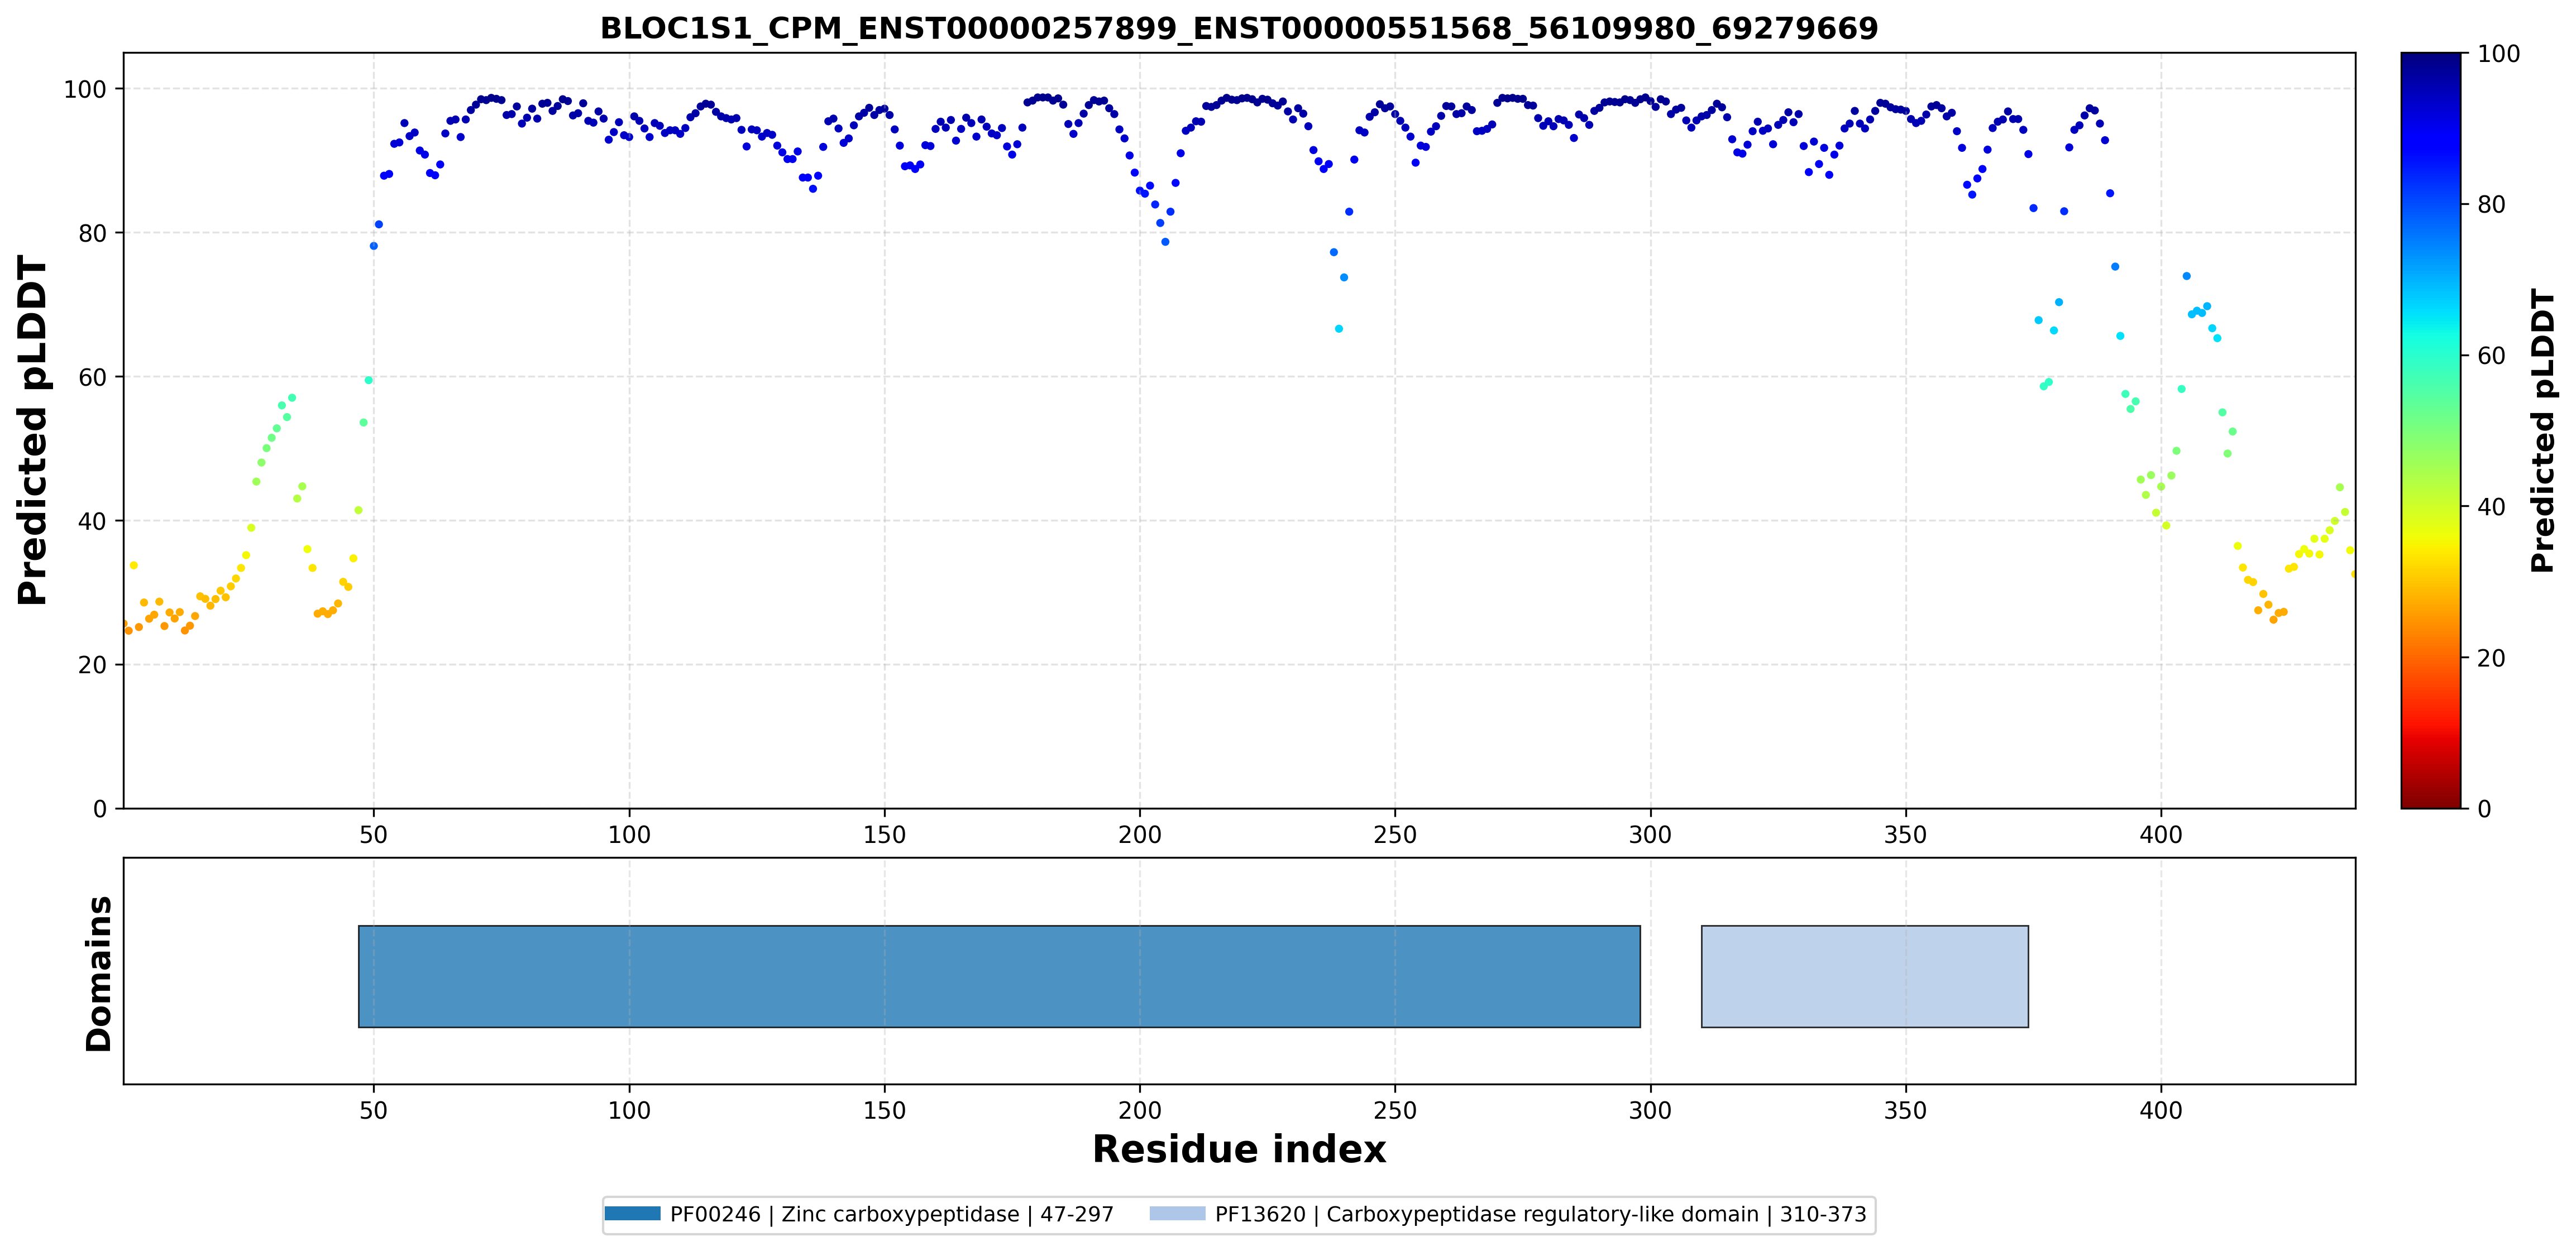Click the colorbar tick label 0
The image size is (2576, 1251).
(x=2484, y=808)
